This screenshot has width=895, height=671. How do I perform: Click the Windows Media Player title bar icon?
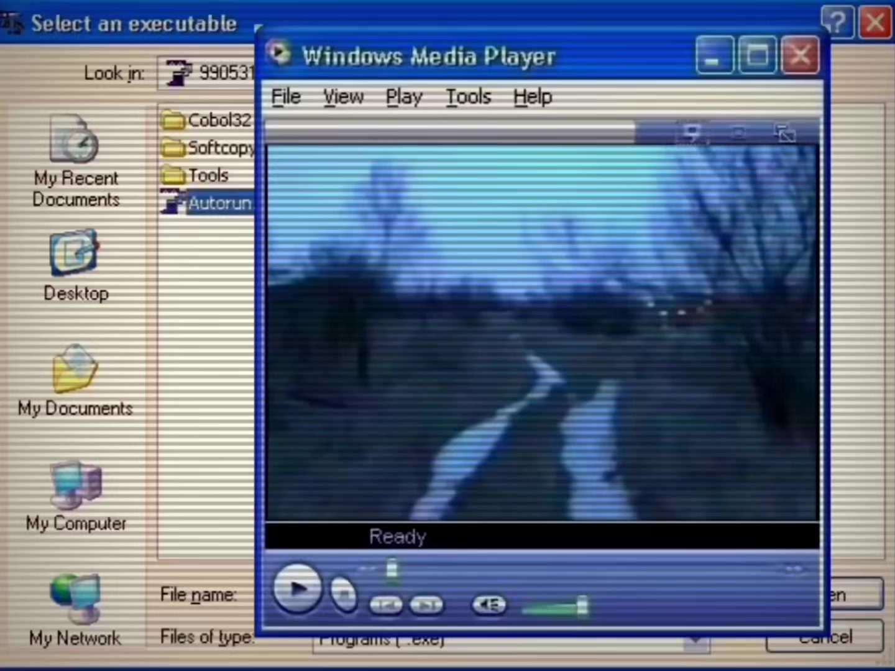[279, 53]
